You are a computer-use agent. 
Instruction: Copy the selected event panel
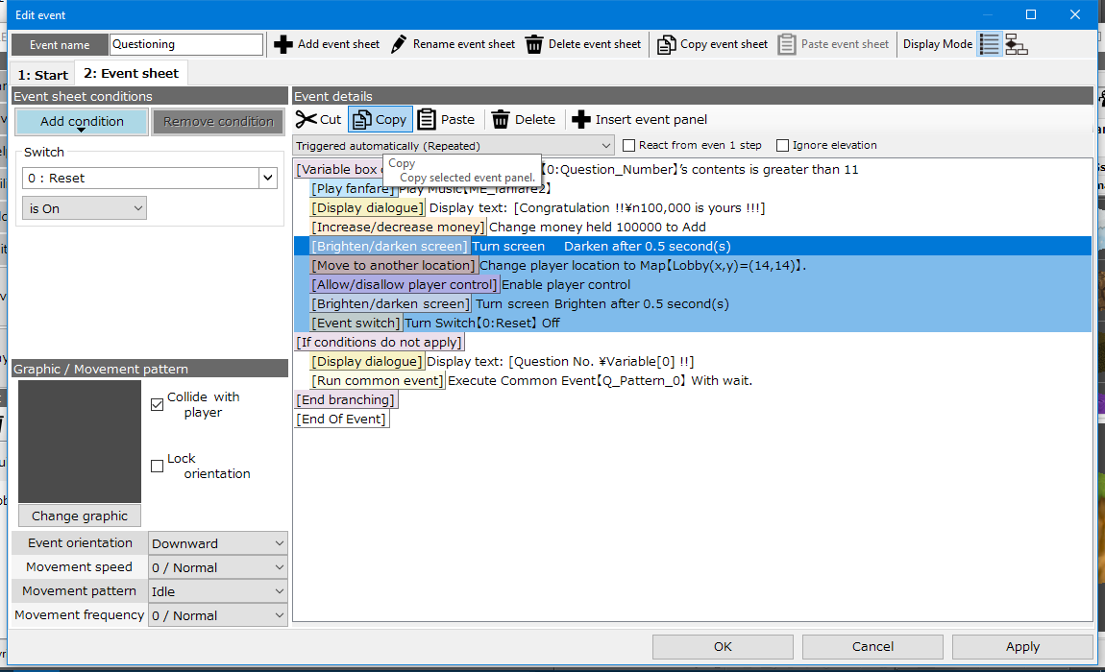(380, 120)
